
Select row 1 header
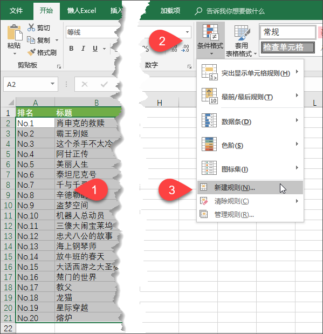click(x=8, y=113)
